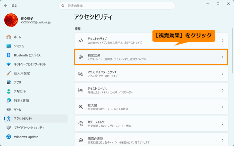
Task: Open the 画面の濃淡 label
Action: click(x=95, y=139)
